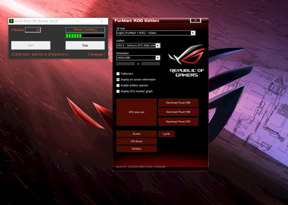Enable artifact scanner checkbox
288x205 pixels.
pyautogui.click(x=118, y=85)
